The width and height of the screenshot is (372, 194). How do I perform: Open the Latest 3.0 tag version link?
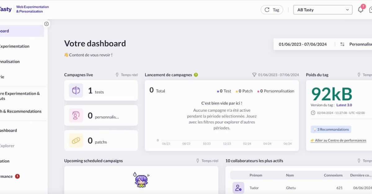click(x=344, y=105)
